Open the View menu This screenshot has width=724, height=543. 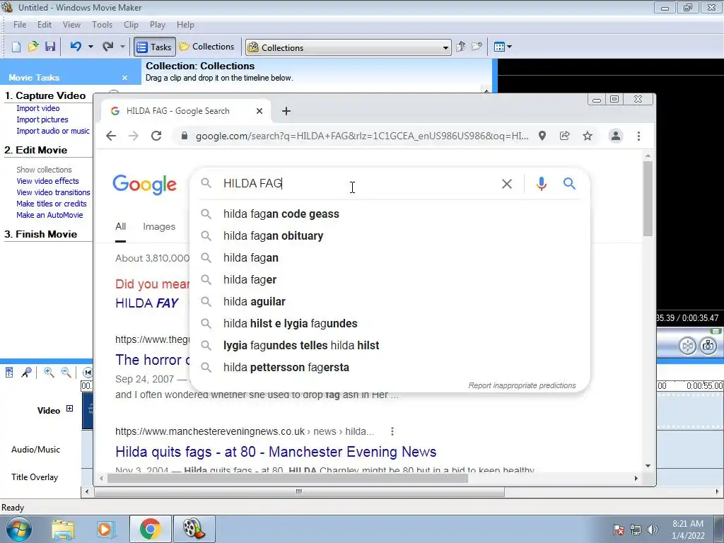pos(71,25)
